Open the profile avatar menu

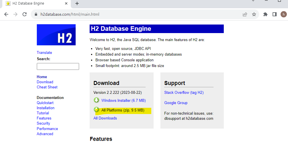click(284, 14)
